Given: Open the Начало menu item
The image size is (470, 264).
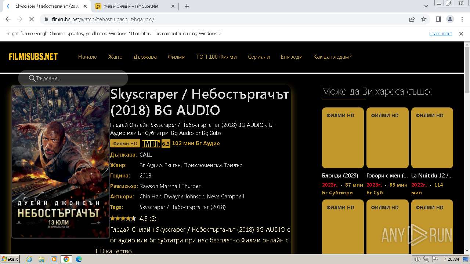Looking at the screenshot, I should coord(87,57).
